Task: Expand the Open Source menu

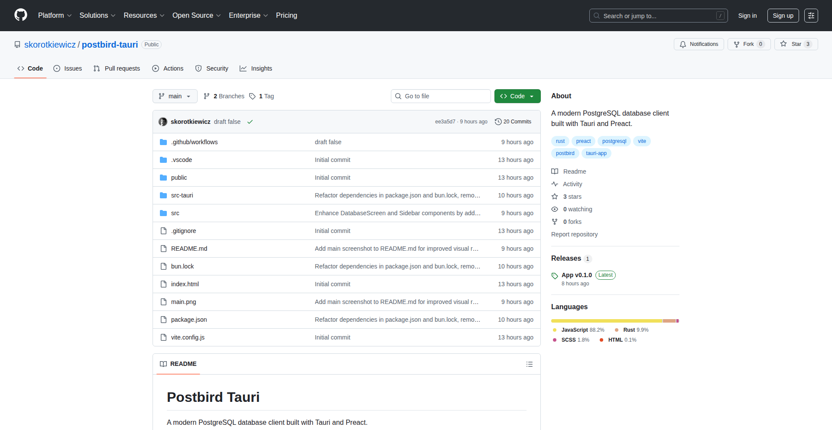Action: [x=197, y=16]
